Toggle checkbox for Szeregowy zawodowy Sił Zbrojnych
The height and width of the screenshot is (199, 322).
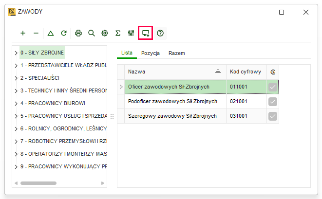pos(273,116)
